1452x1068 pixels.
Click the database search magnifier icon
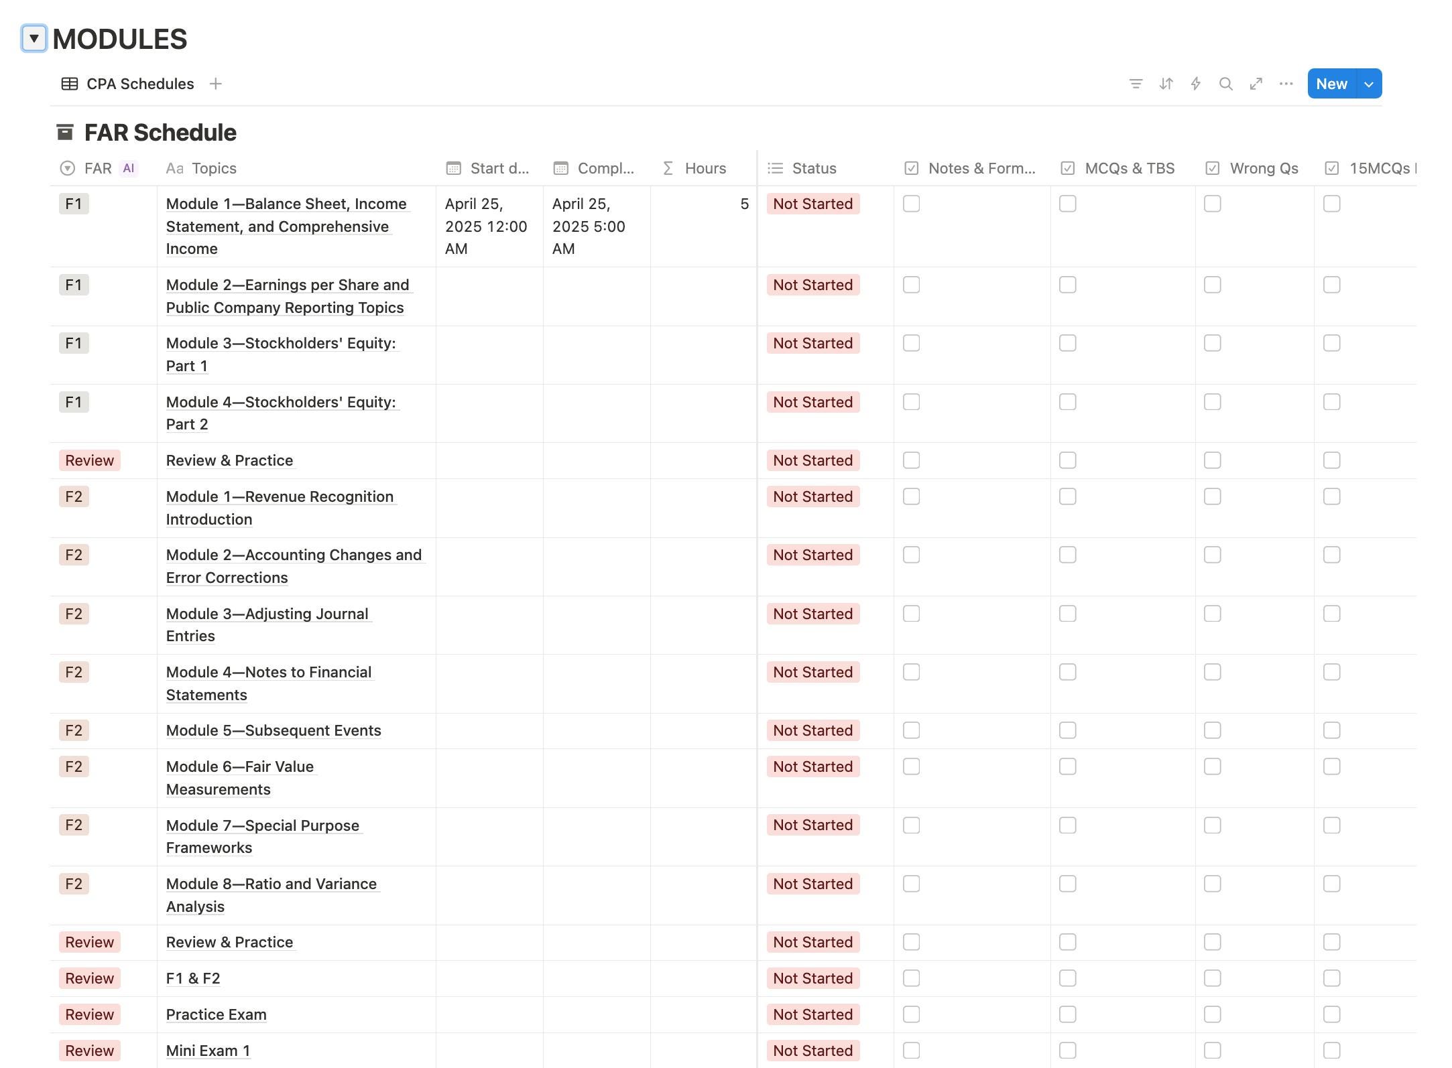[1225, 84]
